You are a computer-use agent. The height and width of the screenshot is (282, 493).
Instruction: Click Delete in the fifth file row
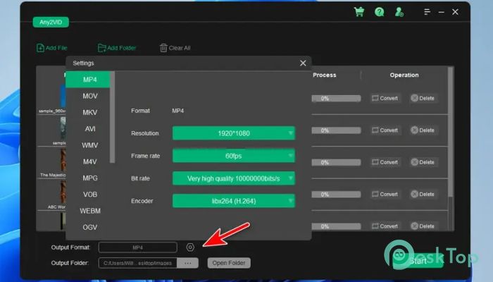coord(423,226)
